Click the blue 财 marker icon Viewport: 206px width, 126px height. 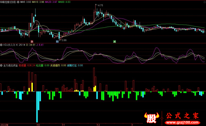coord(57,41)
